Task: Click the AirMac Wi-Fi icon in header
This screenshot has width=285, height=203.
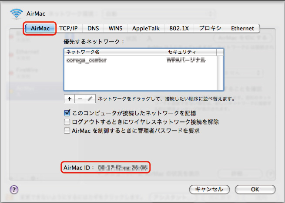Action: (x=17, y=13)
